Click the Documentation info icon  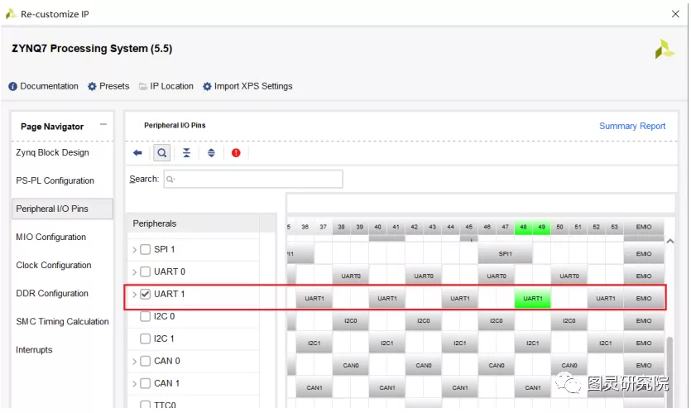(x=12, y=86)
